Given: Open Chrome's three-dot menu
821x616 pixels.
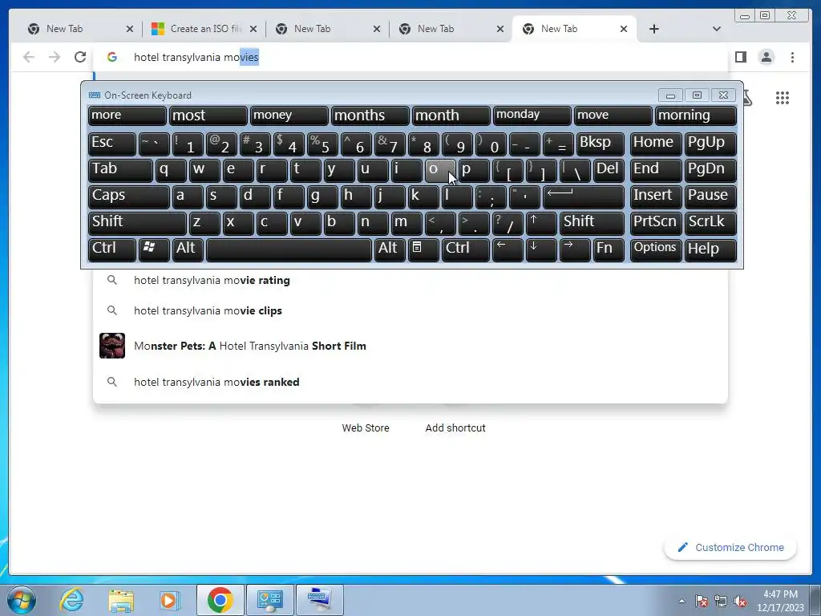Looking at the screenshot, I should [x=792, y=57].
